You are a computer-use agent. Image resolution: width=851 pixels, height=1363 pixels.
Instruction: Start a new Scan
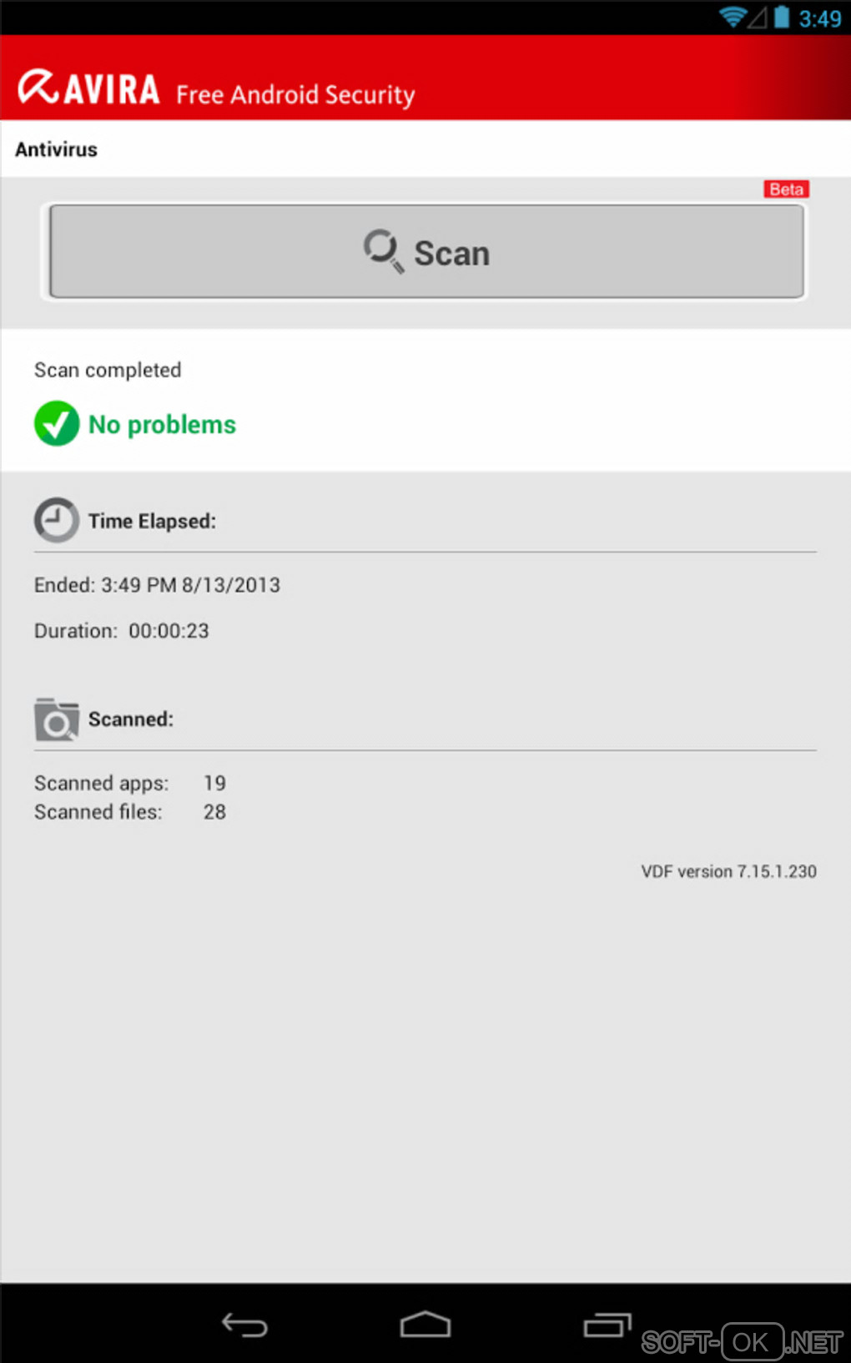426,251
